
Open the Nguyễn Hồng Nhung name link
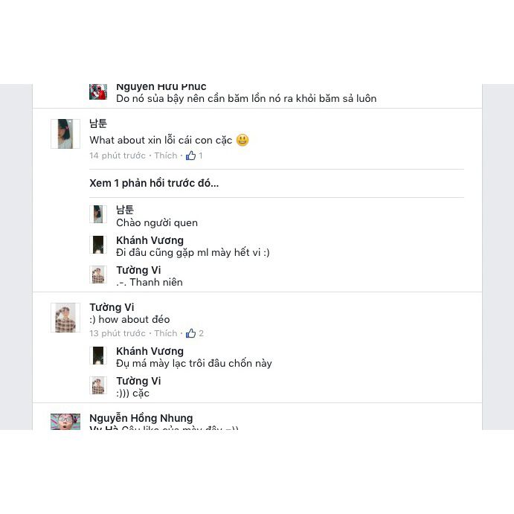tap(141, 418)
